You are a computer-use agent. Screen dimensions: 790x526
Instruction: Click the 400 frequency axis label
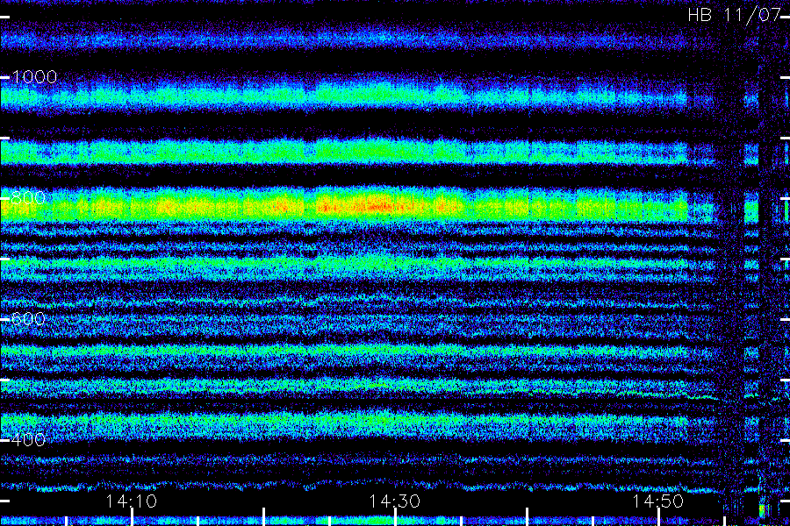28,440
